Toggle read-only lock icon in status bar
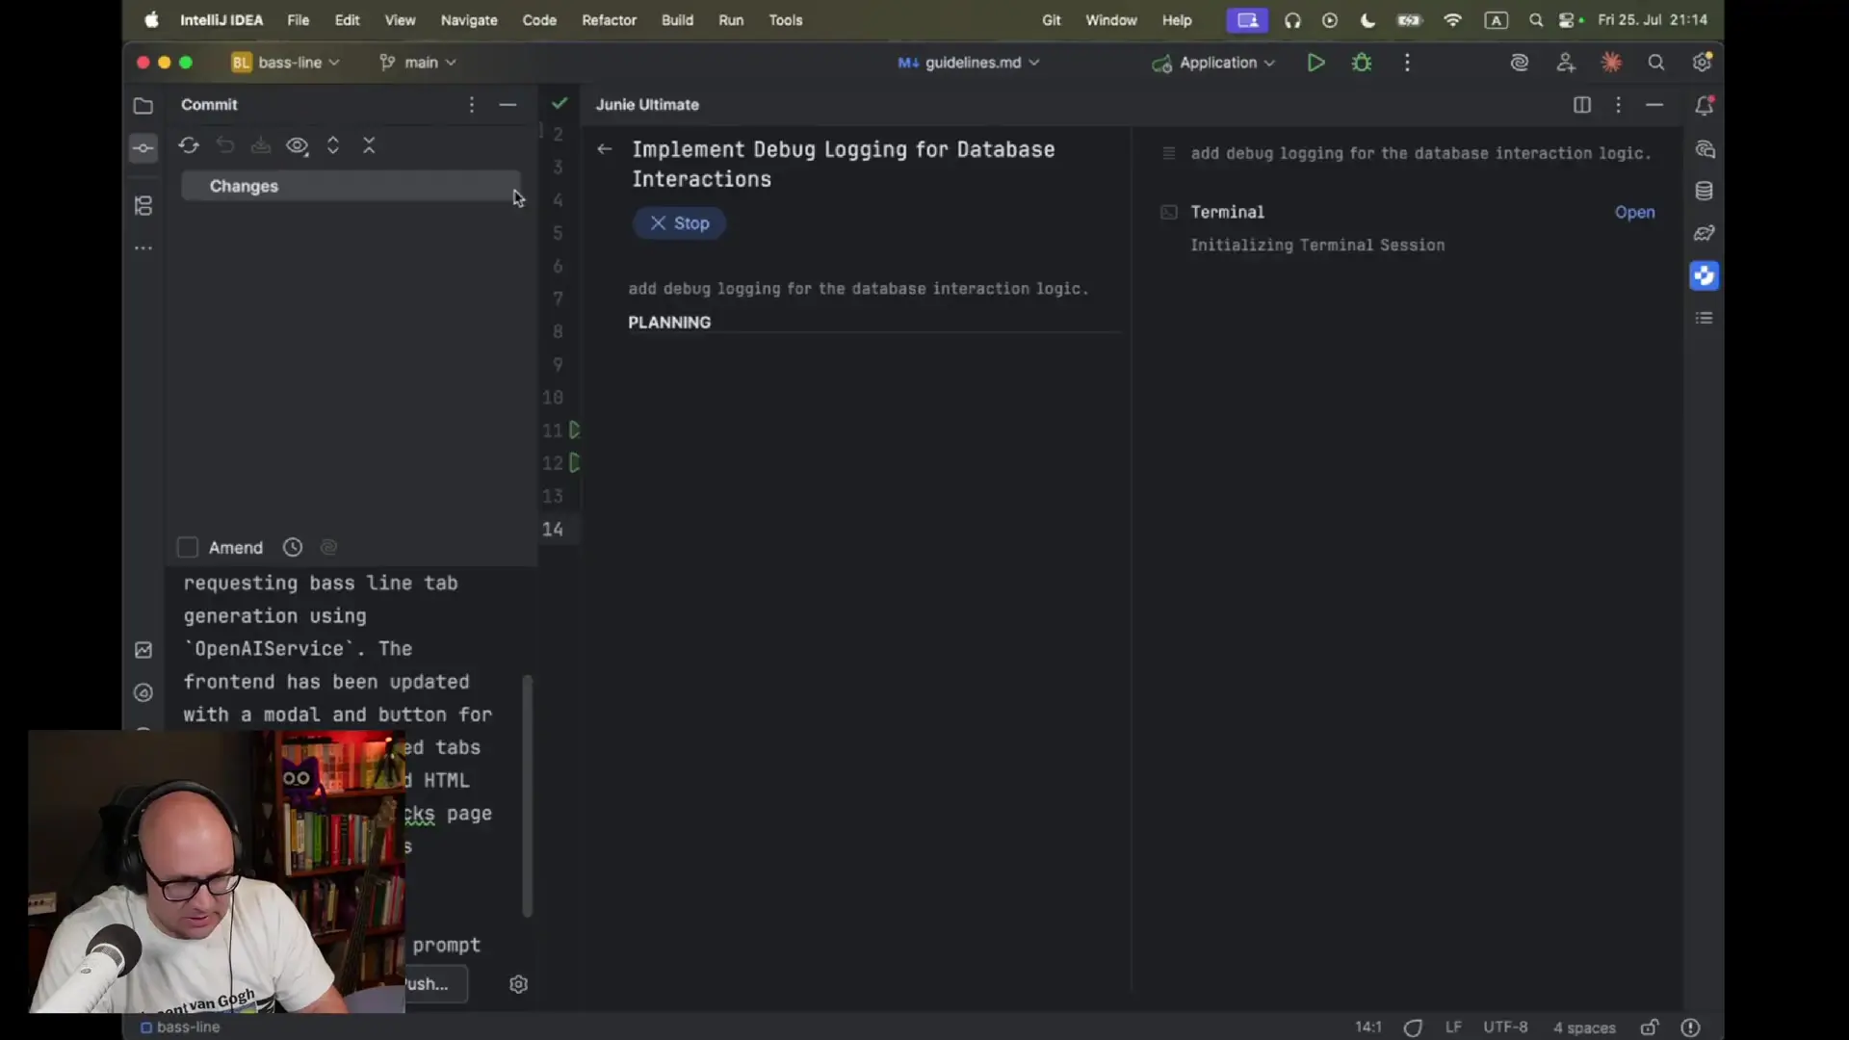The image size is (1849, 1040). 1650,1027
